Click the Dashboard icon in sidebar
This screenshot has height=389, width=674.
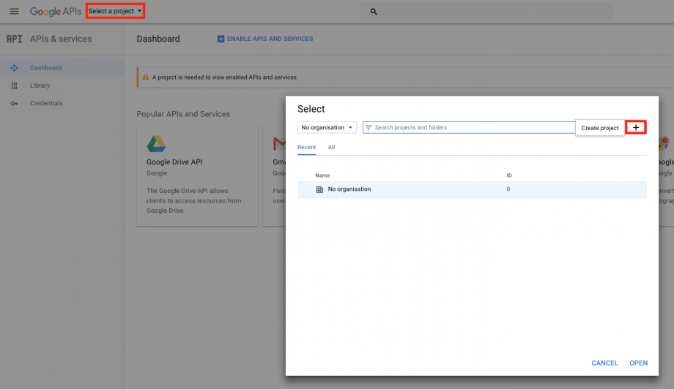(14, 68)
